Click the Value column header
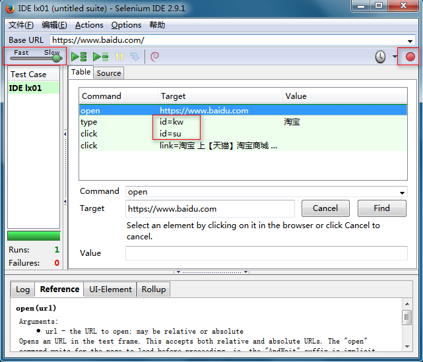The width and height of the screenshot is (423, 362). pyautogui.click(x=344, y=96)
